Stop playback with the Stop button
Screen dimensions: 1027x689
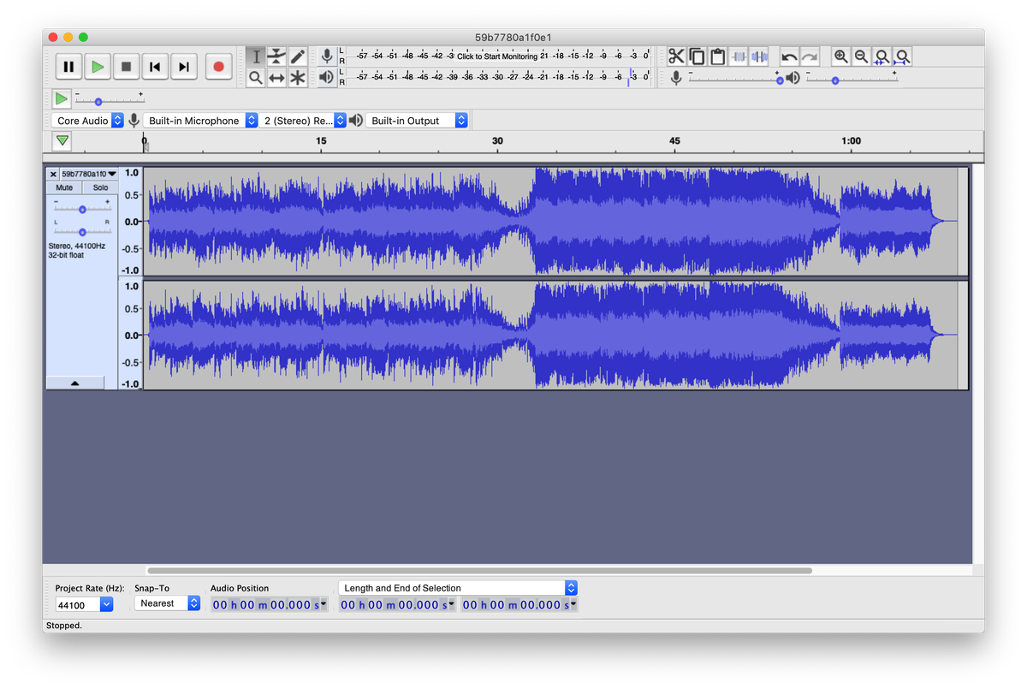[x=126, y=66]
